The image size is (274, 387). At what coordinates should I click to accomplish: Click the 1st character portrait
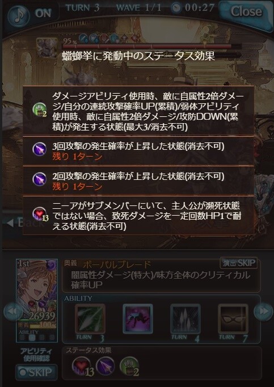(37, 300)
